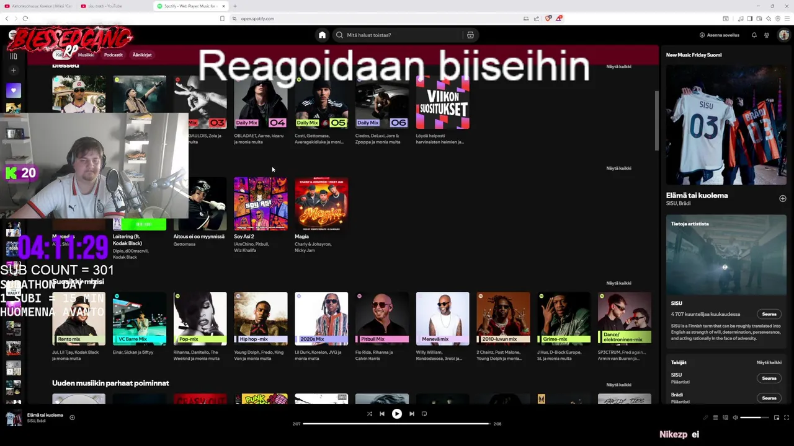Mute with the volume speaker icon
794x446 pixels.
735,418
